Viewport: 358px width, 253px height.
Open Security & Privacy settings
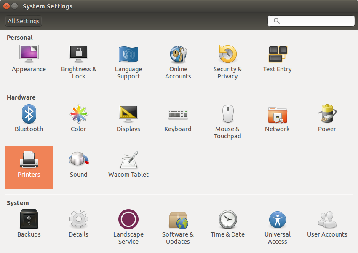pos(227,62)
